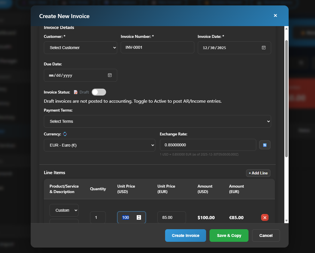This screenshot has height=253, width=315.
Task: Click the up arrow on Unit Price stepper
Action: 139,216
